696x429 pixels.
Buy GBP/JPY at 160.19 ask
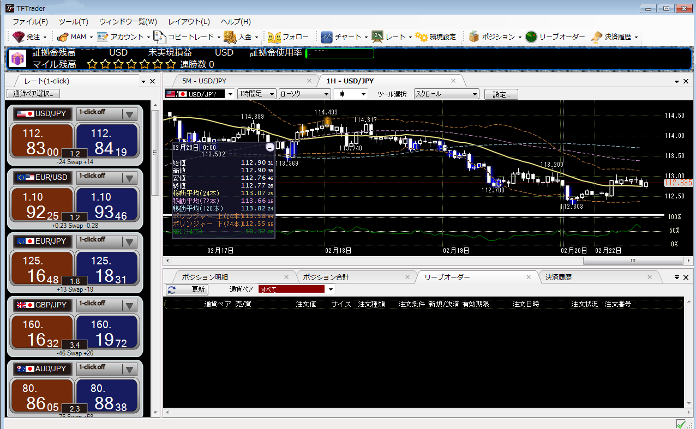107,333
